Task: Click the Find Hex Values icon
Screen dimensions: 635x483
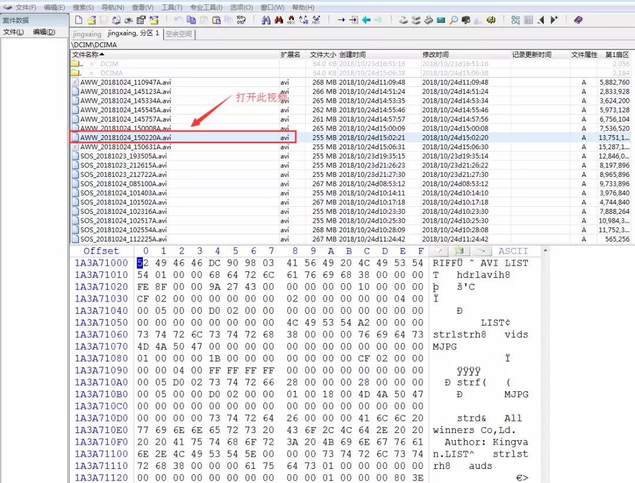Action: tap(291, 20)
